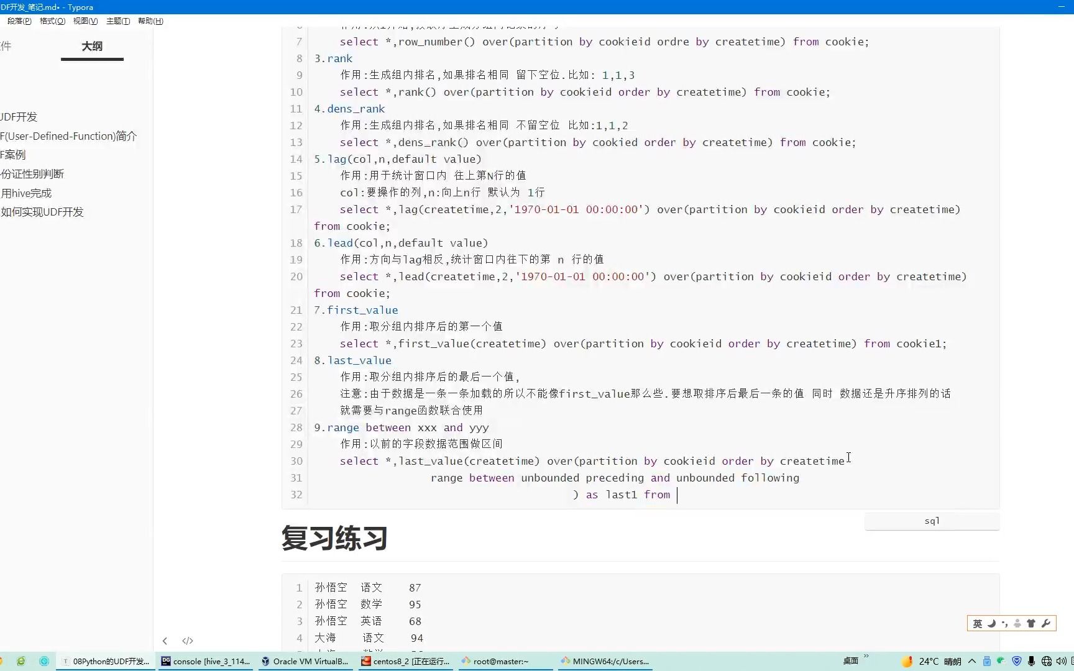Open the blue circular browser icon in taskbar
The height and width of the screenshot is (671, 1074).
coord(44,661)
